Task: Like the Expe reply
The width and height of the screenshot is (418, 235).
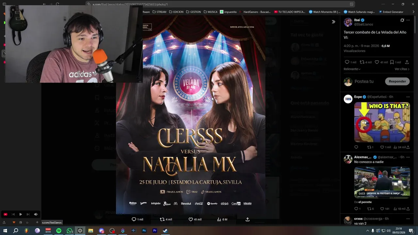Action: (x=382, y=147)
